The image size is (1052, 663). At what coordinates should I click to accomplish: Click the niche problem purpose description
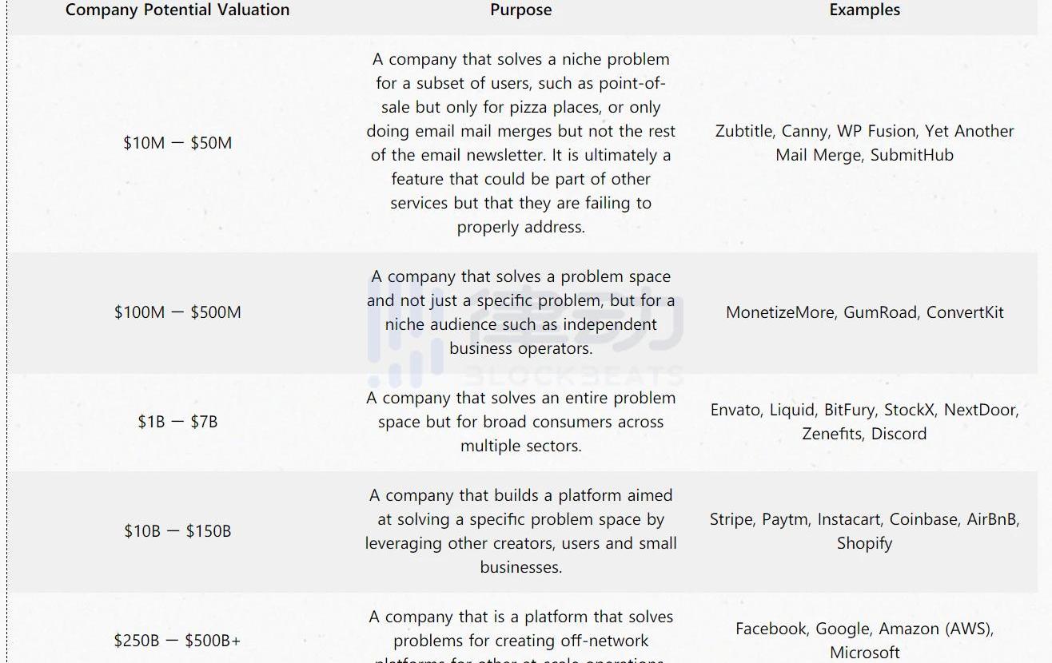tap(520, 143)
